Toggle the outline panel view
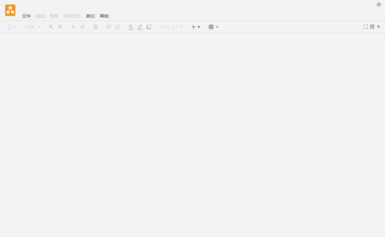385x237 pixels. 10,27
